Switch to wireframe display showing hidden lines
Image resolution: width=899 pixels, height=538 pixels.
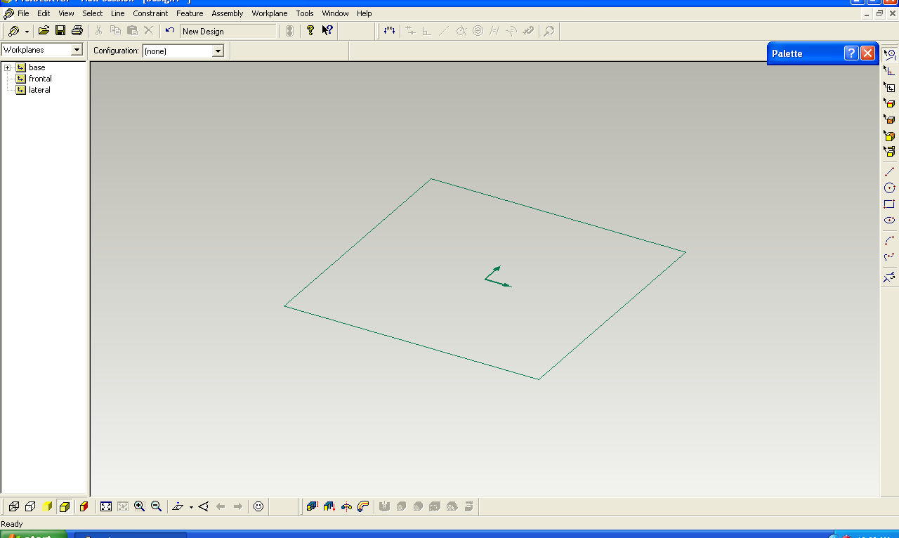point(13,506)
